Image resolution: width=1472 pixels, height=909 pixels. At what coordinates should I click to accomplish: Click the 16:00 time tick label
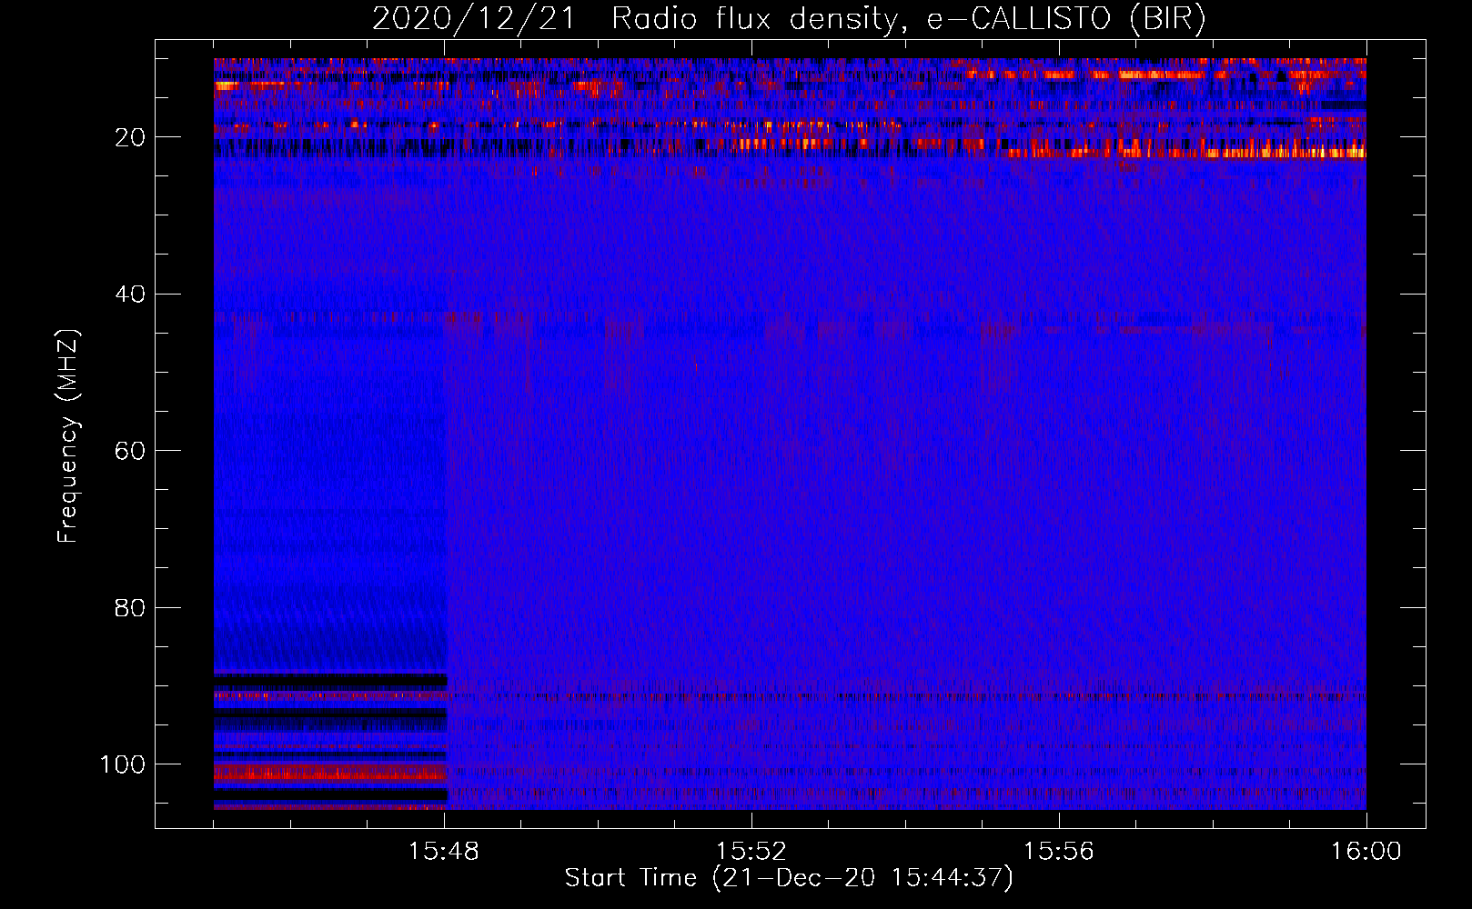click(x=1366, y=852)
